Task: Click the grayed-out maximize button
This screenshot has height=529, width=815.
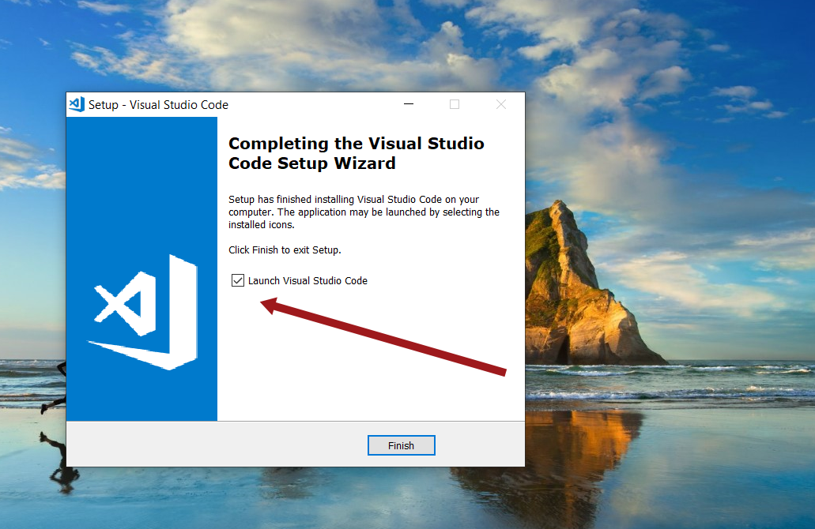Action: pos(455,104)
